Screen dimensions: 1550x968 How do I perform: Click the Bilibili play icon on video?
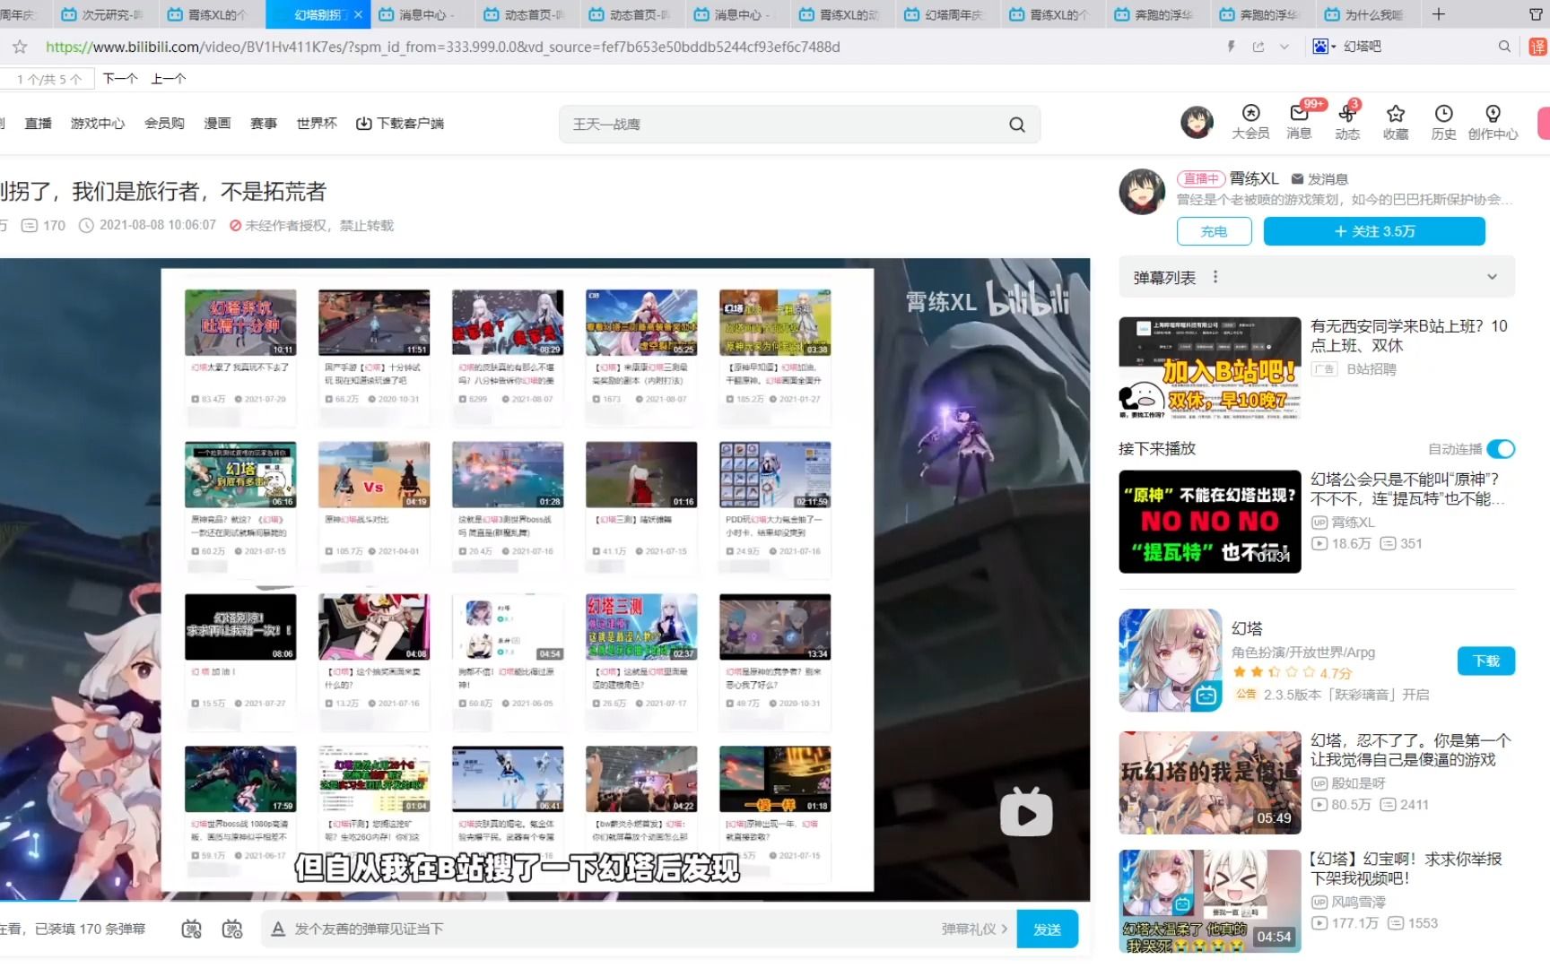click(x=1026, y=812)
